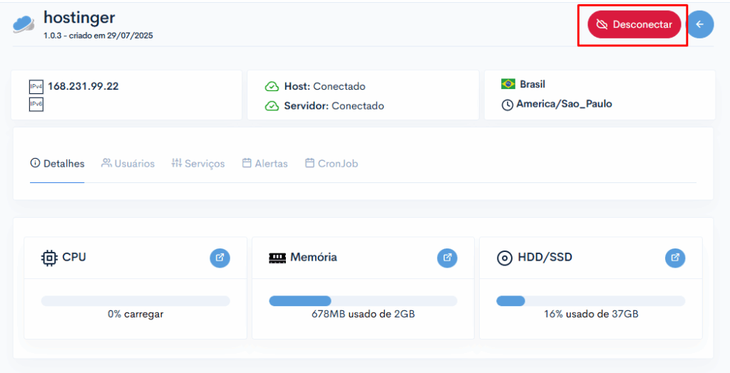The image size is (730, 373).
Task: Click the Brazil flag icon
Action: coord(508,84)
